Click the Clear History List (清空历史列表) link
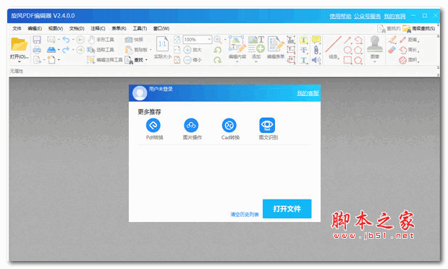Image resolution: width=448 pixels, height=269 pixels. pyautogui.click(x=245, y=214)
